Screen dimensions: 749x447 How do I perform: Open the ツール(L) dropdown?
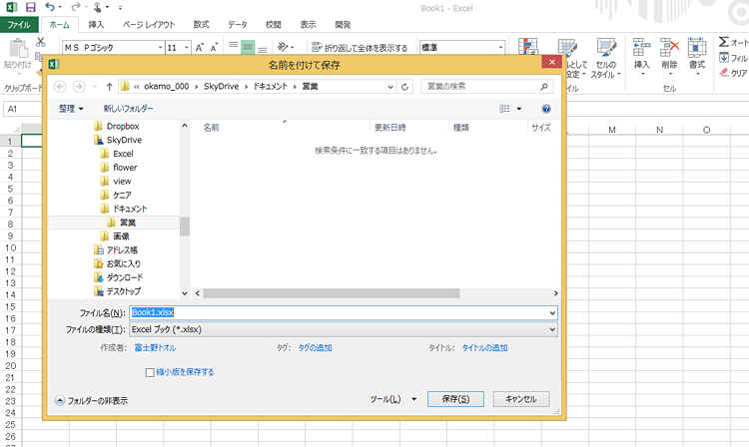(x=392, y=399)
